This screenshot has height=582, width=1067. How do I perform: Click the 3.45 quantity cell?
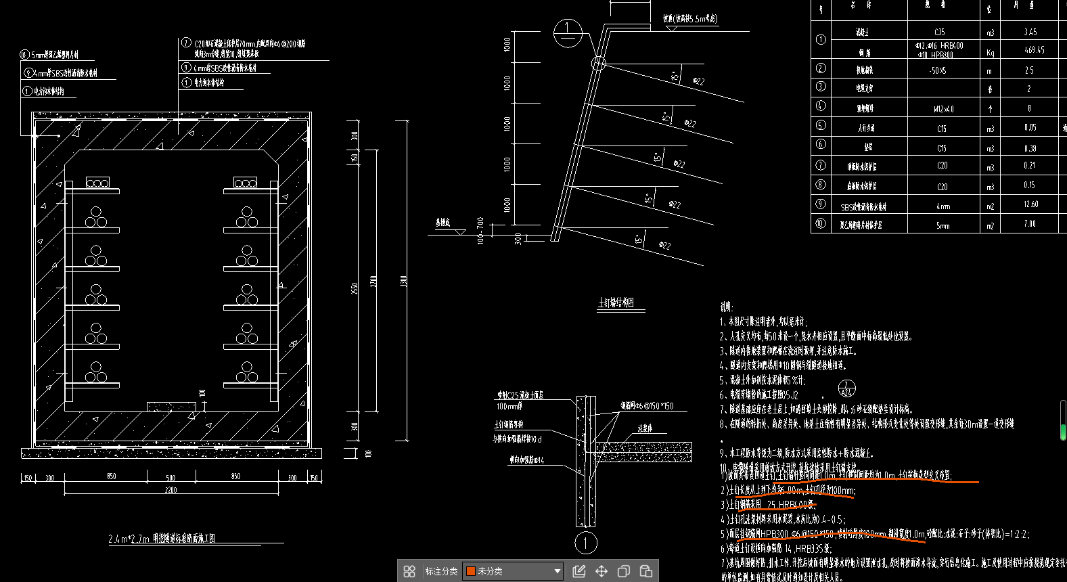[1030, 32]
